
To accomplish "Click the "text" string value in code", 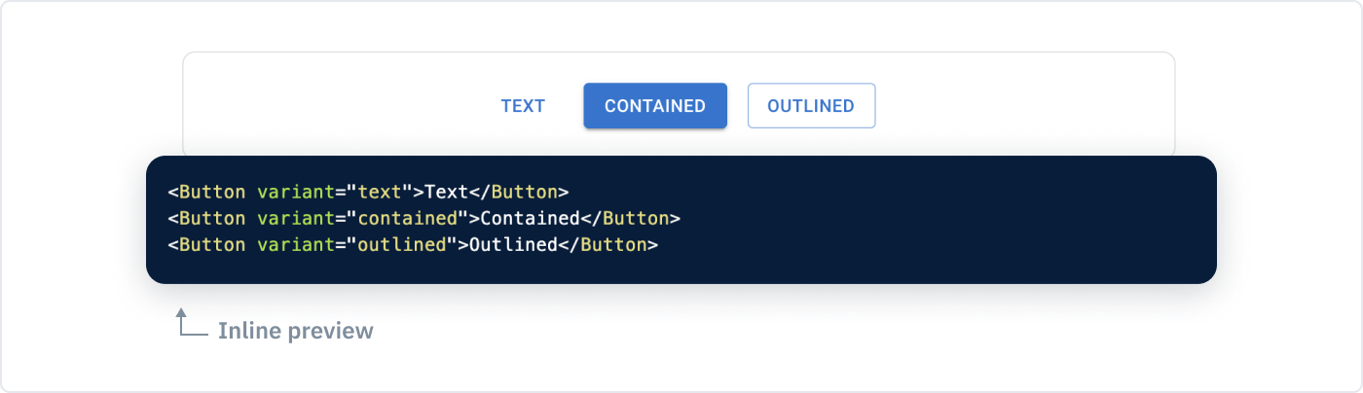I will 381,191.
